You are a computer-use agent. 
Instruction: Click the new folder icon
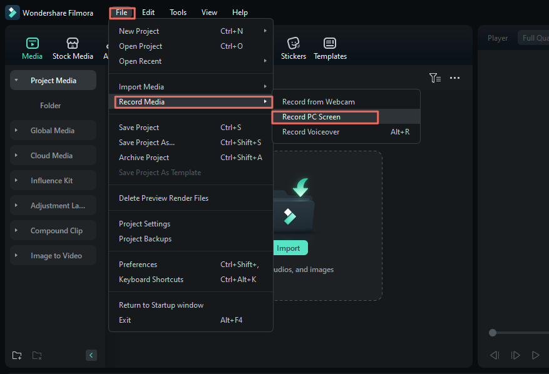tap(17, 355)
